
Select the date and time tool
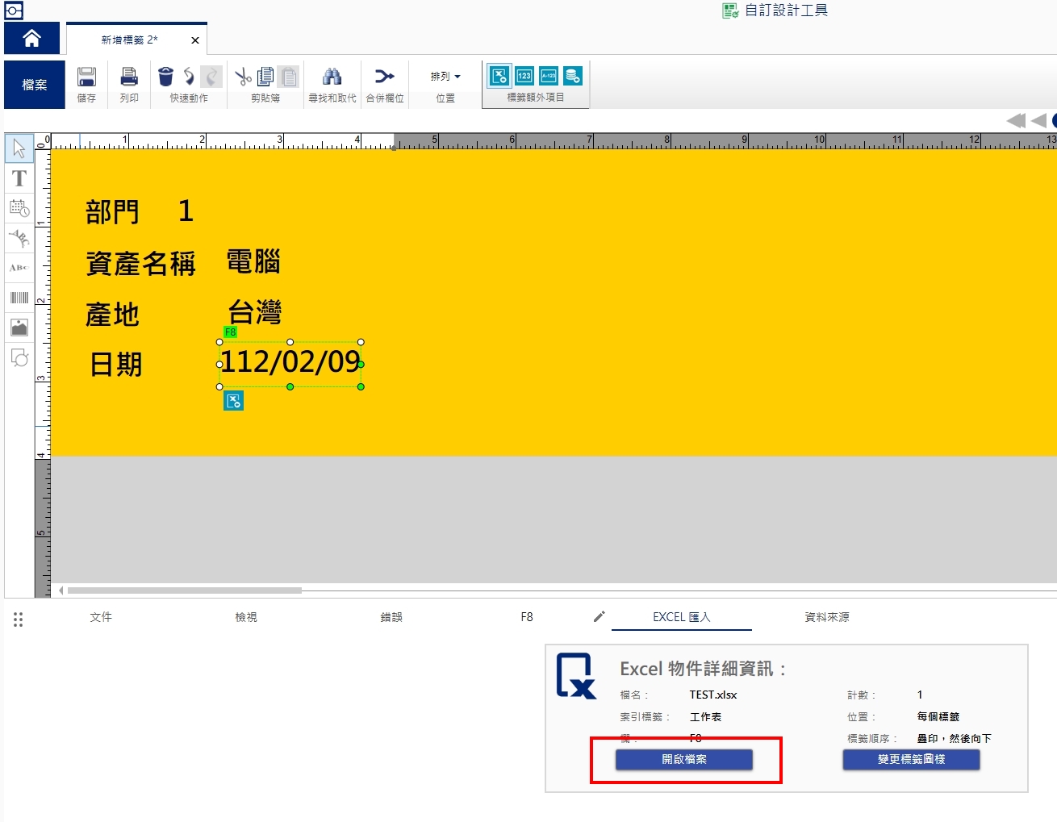pyautogui.click(x=19, y=208)
